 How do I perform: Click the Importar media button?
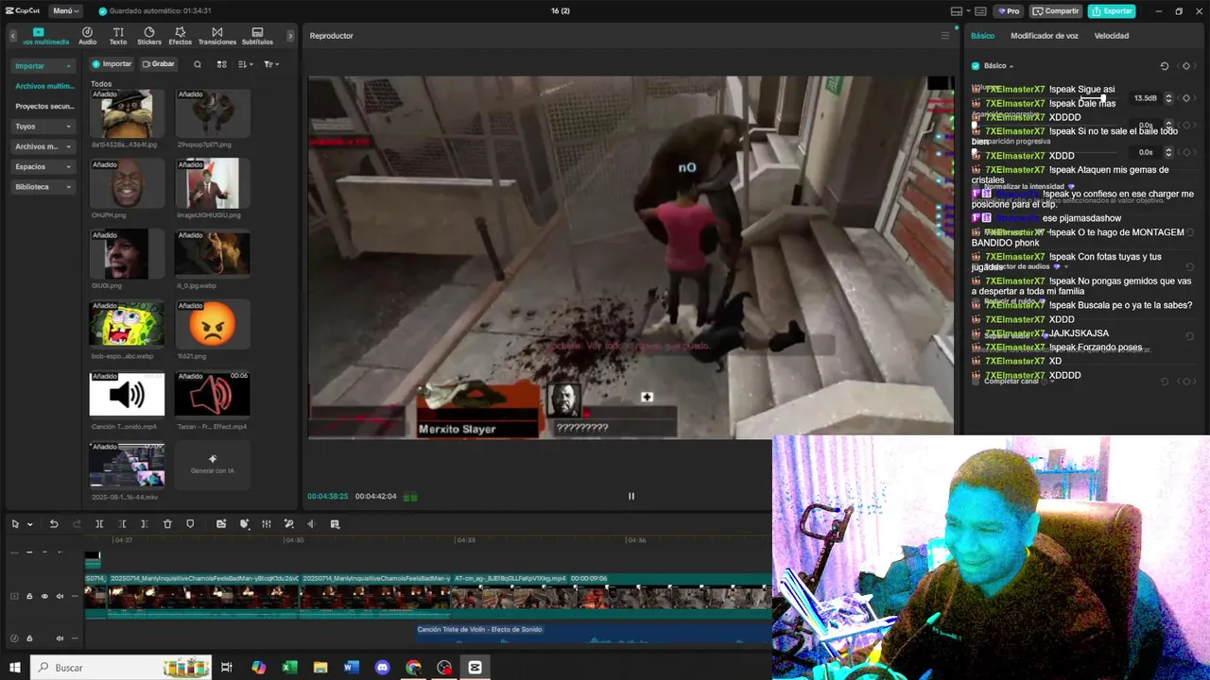tap(112, 64)
